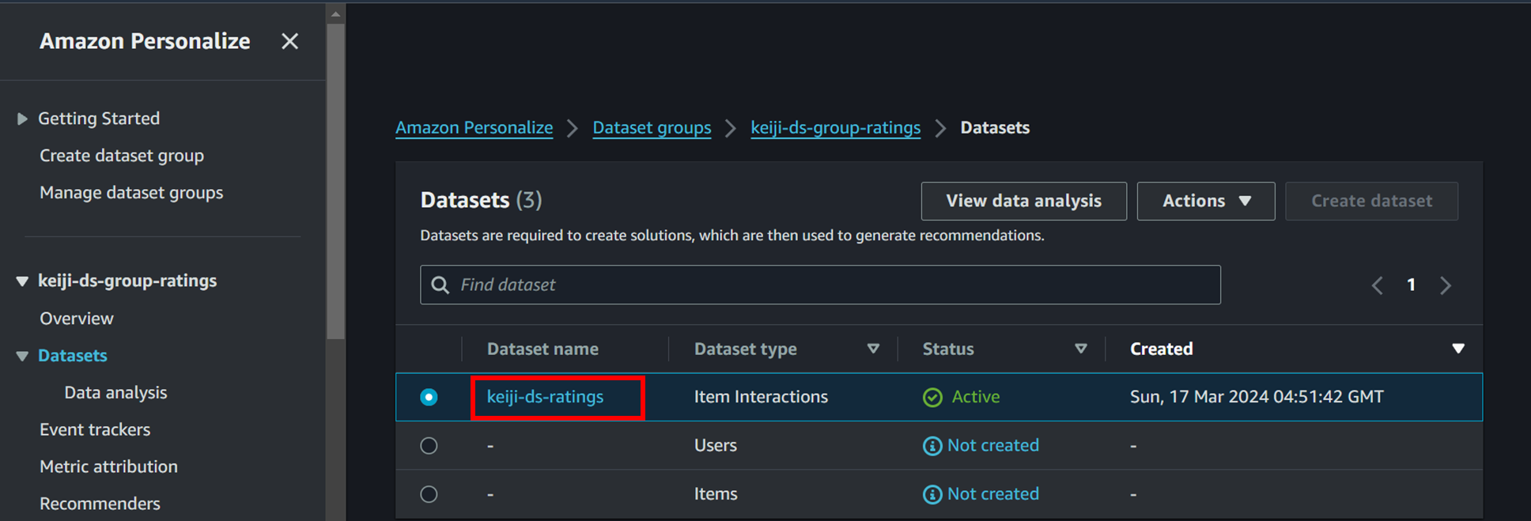The width and height of the screenshot is (1531, 521).
Task: Click the search magnifier icon
Action: coord(440,285)
